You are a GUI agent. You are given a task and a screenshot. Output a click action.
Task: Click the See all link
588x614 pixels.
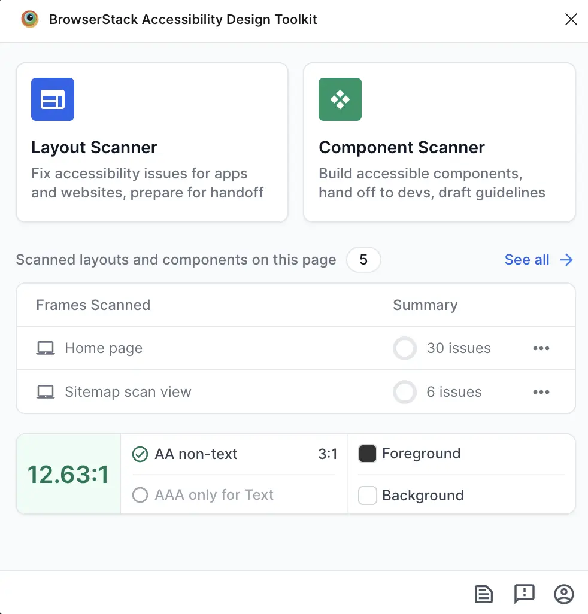pos(527,260)
